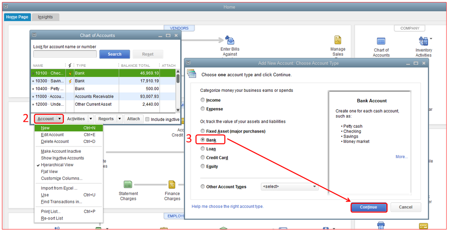Click the Account button
This screenshot has height=233, width=449.
coord(45,119)
